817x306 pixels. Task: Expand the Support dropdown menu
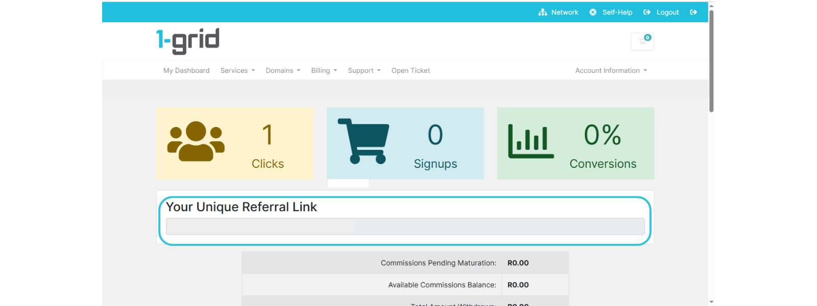pos(364,70)
